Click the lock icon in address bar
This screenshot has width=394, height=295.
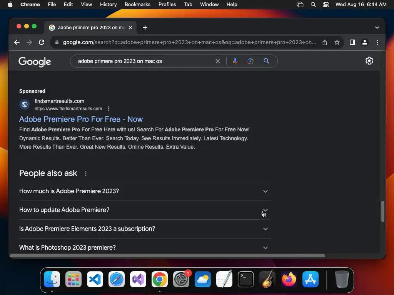point(57,42)
